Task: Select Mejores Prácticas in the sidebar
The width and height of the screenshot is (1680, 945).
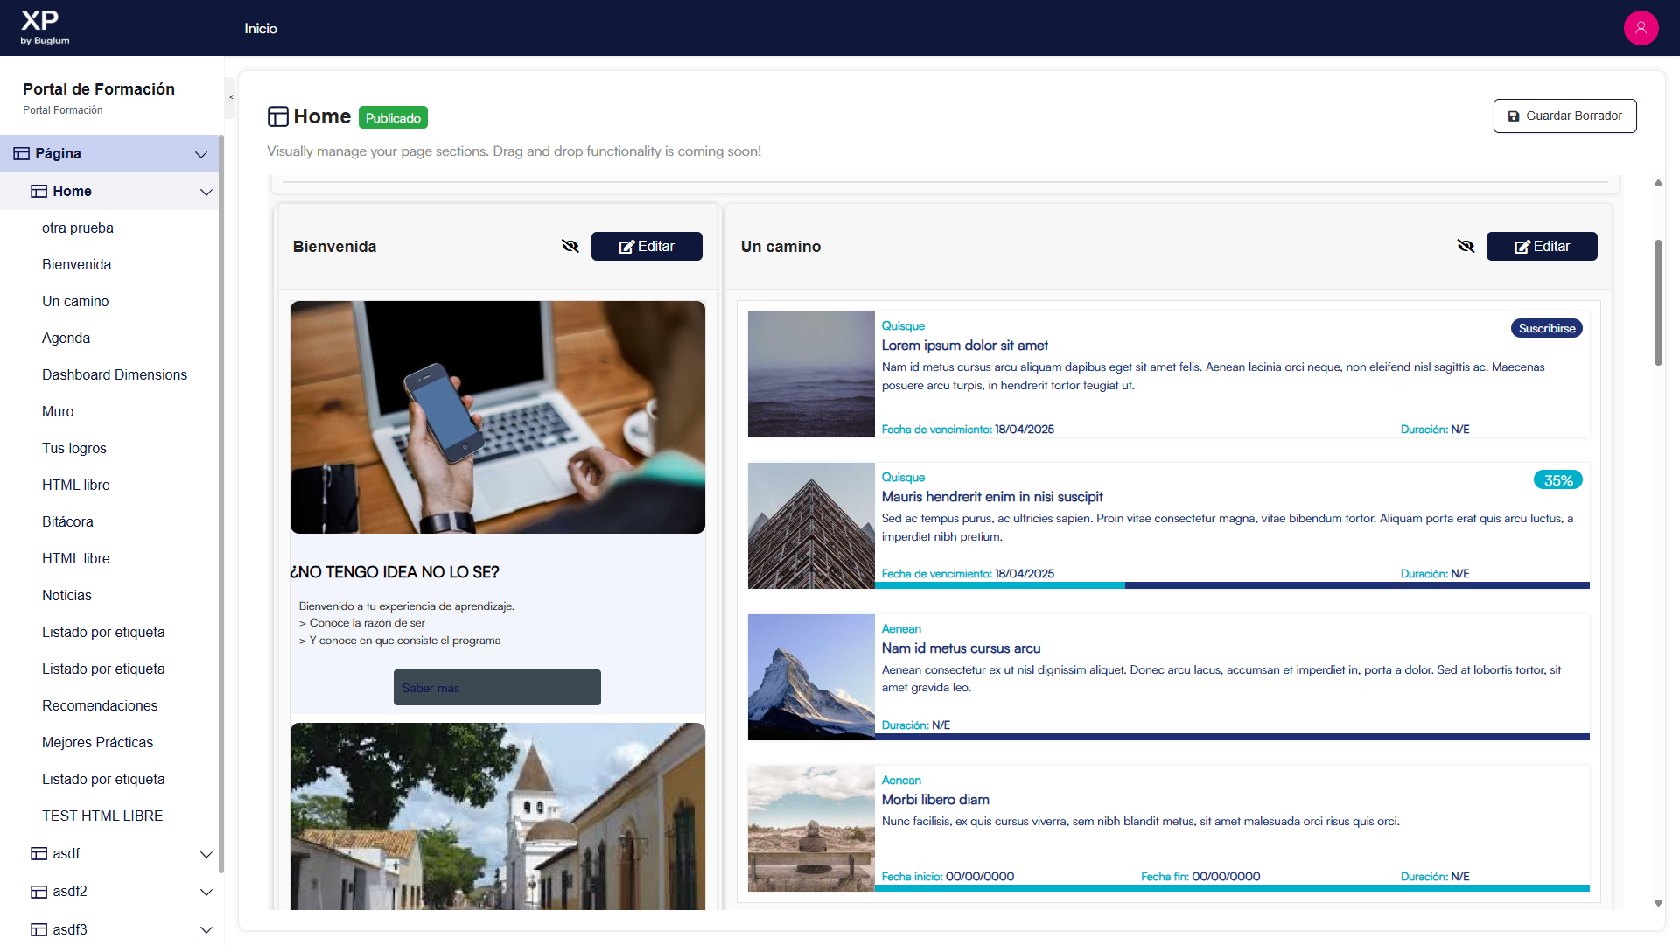Action: click(x=97, y=743)
